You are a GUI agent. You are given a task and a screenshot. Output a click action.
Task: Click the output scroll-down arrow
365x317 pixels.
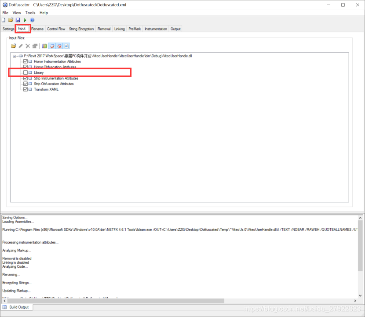pos(360,295)
